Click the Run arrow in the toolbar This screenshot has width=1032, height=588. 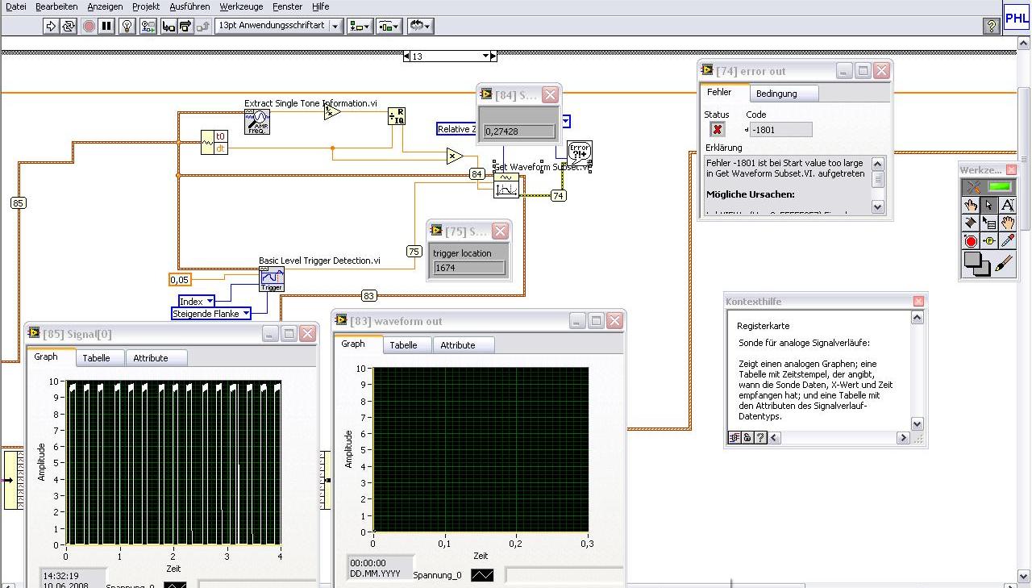(51, 26)
